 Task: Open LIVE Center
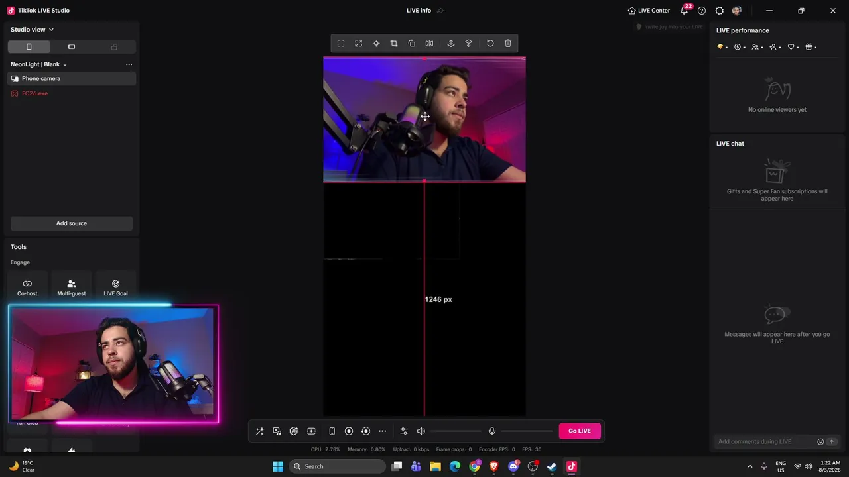pos(649,11)
